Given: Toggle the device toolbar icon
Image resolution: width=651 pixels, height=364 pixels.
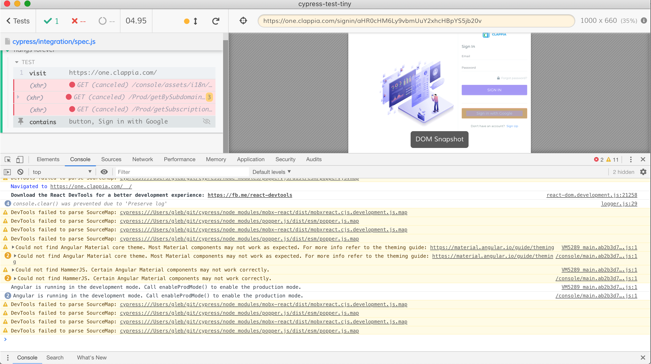Looking at the screenshot, I should coord(20,160).
